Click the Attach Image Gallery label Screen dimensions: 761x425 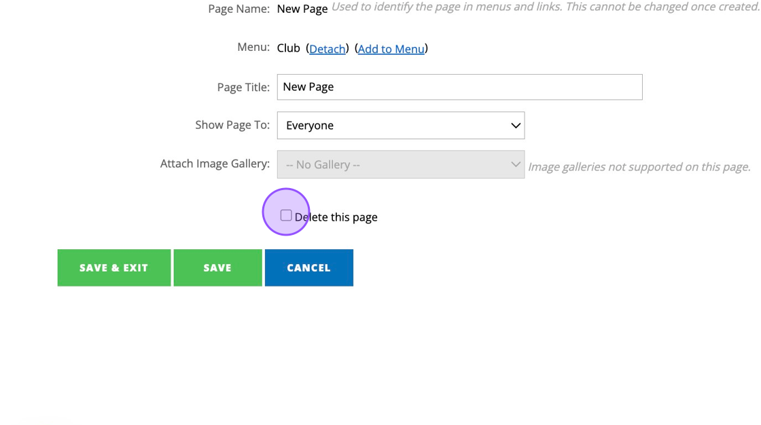tap(215, 164)
